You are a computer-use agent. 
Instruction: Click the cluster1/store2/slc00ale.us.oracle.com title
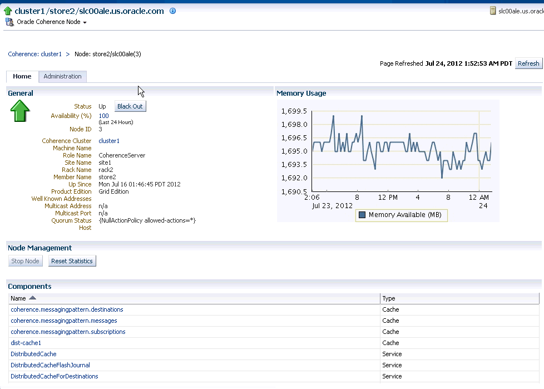click(89, 11)
